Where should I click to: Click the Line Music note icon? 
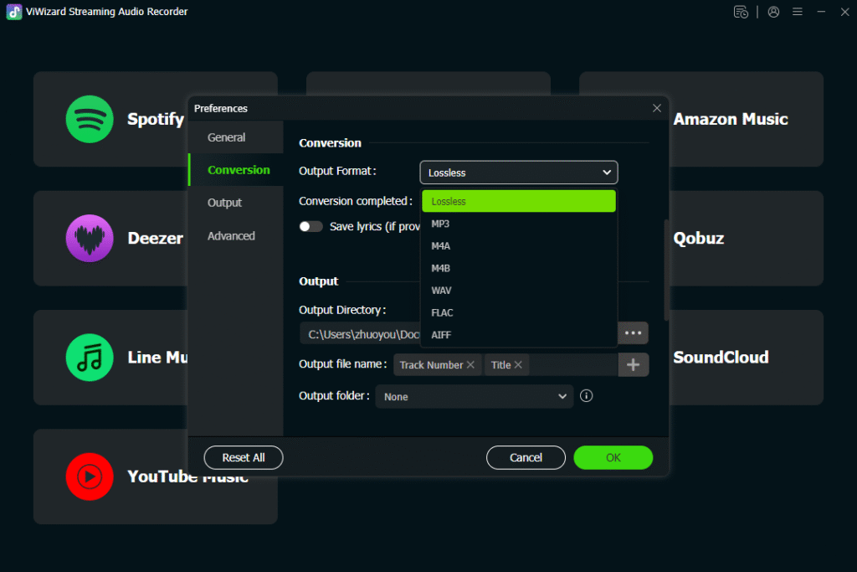point(90,358)
